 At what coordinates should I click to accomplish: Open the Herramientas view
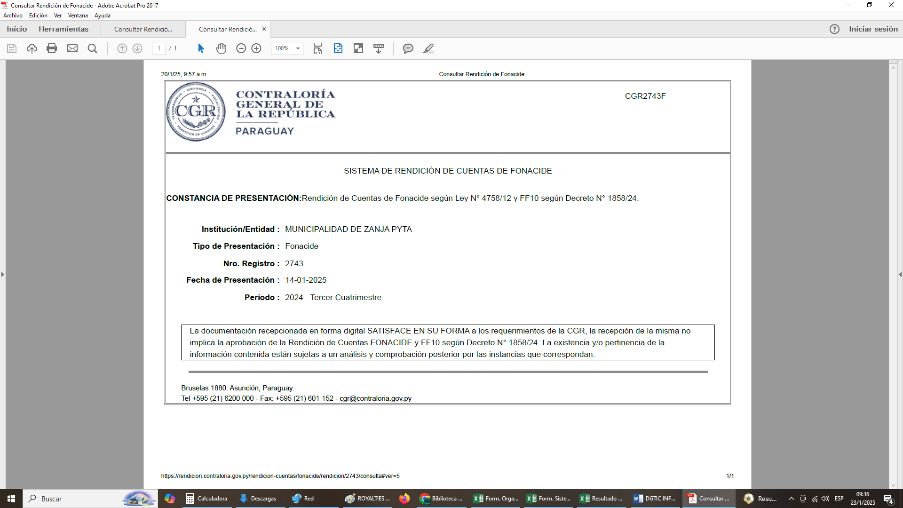(63, 29)
